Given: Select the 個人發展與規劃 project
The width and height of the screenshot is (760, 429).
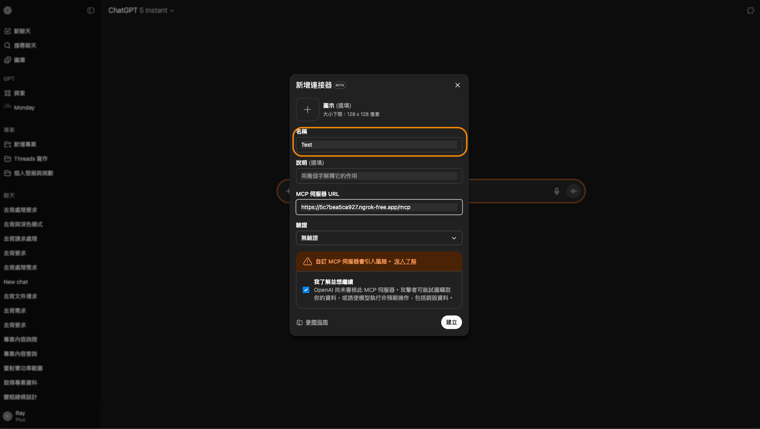Looking at the screenshot, I should [34, 173].
